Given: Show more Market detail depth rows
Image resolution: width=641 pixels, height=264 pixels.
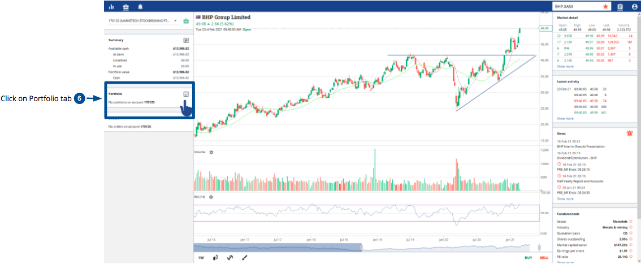Looking at the screenshot, I should coord(565,66).
